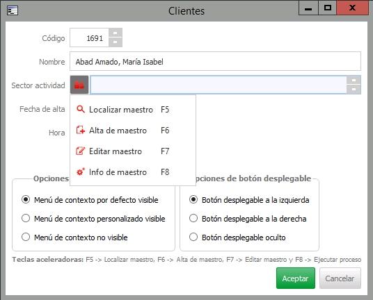Click the form icon in title bar
The image size is (373, 300).
13,10
